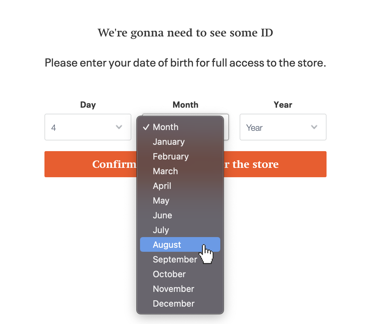Screen dimensions: 375x324
Task: Select January from the month list
Action: pyautogui.click(x=168, y=142)
